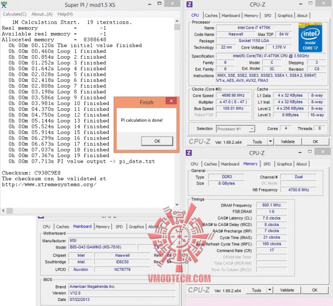This screenshot has height=306, width=333.
Task: Click the Checksum: C938C9E8 line in Super PI
Action: tap(31, 173)
